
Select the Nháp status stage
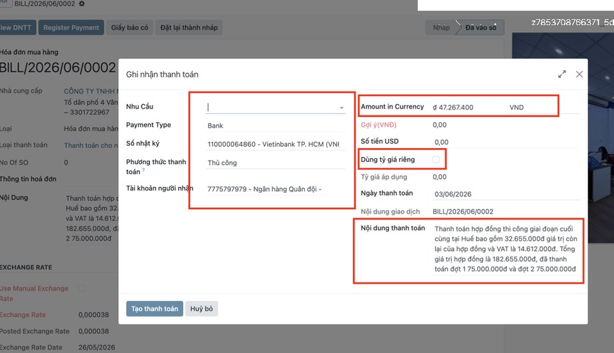pos(441,27)
